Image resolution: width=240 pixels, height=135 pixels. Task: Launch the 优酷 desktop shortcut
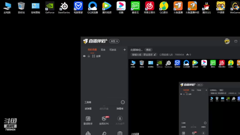coord(121,8)
